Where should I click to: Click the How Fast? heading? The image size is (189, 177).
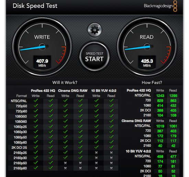point(152,82)
